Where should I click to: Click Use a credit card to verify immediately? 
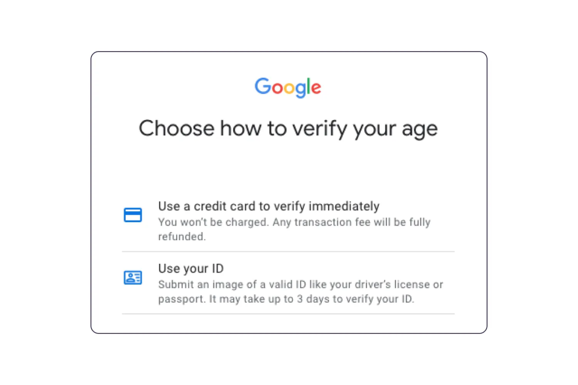pos(269,206)
